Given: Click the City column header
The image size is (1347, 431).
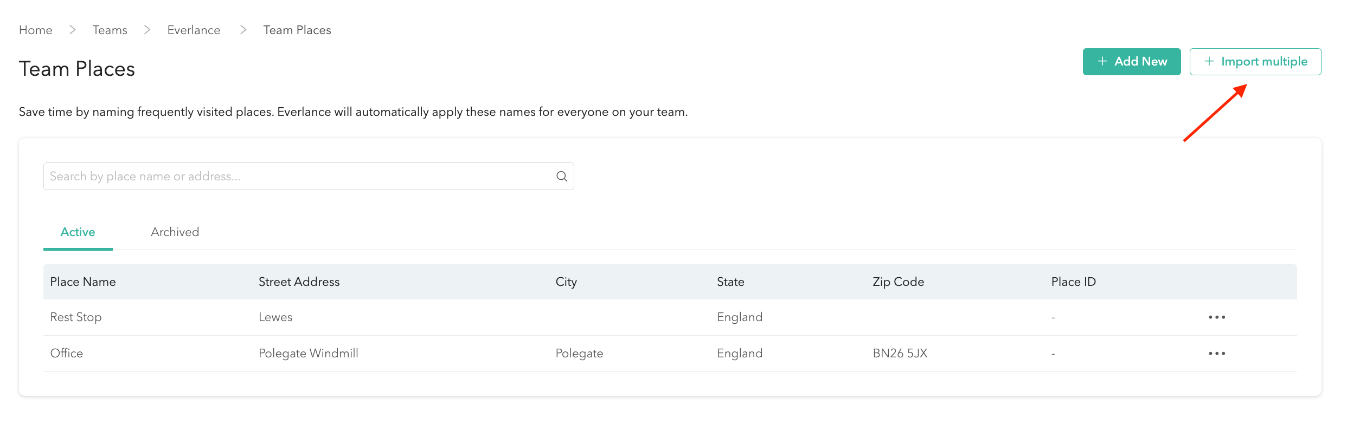Looking at the screenshot, I should tap(566, 282).
